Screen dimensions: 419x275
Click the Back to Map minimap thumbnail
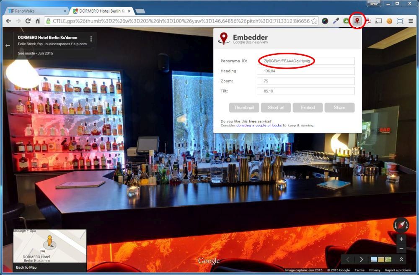coord(49,250)
